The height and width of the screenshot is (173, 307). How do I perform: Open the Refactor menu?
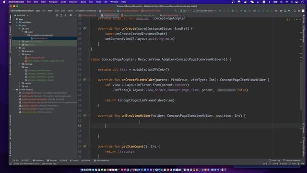(73, 2)
